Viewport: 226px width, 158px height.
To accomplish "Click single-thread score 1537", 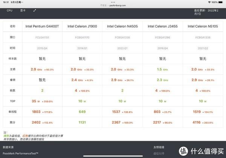I will [116, 112].
